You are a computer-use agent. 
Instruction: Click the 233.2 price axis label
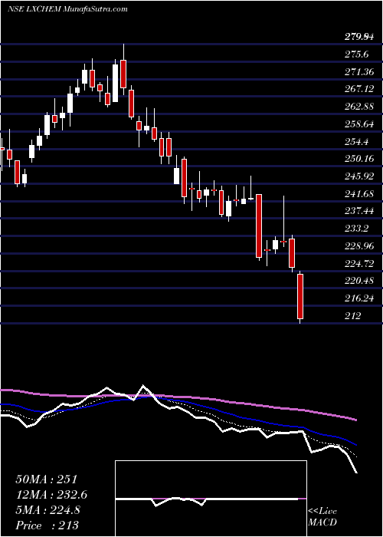[356, 229]
